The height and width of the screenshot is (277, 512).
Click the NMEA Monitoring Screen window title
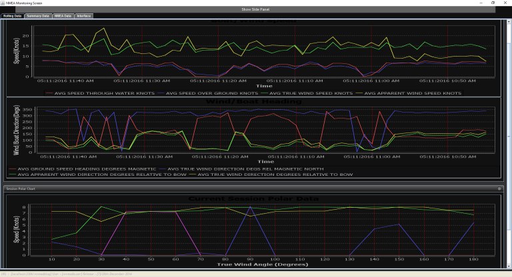(24, 3)
